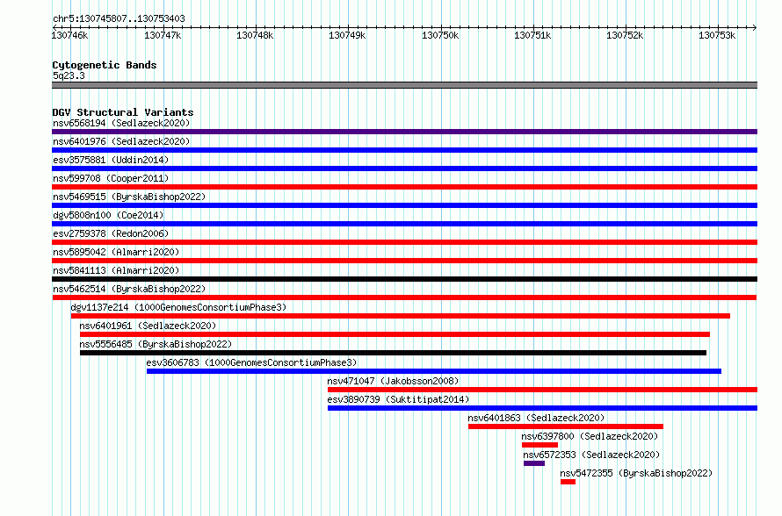Open nsv6401863 (Sedlazeck2020) label

(x=536, y=418)
